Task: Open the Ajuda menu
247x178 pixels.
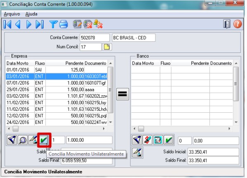Action: (31, 14)
